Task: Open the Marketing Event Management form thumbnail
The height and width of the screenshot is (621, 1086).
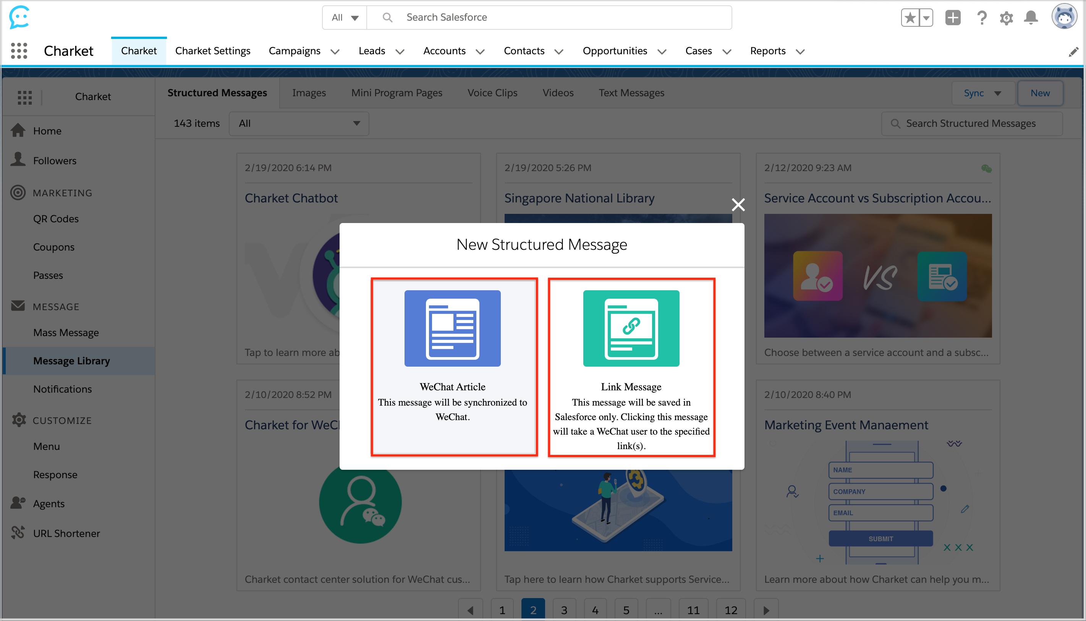Action: tap(878, 503)
